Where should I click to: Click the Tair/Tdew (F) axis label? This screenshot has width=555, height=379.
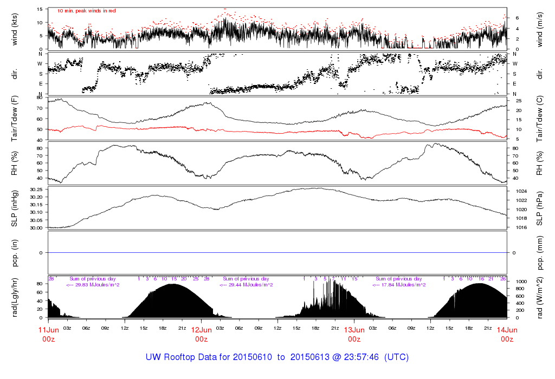pos(15,118)
